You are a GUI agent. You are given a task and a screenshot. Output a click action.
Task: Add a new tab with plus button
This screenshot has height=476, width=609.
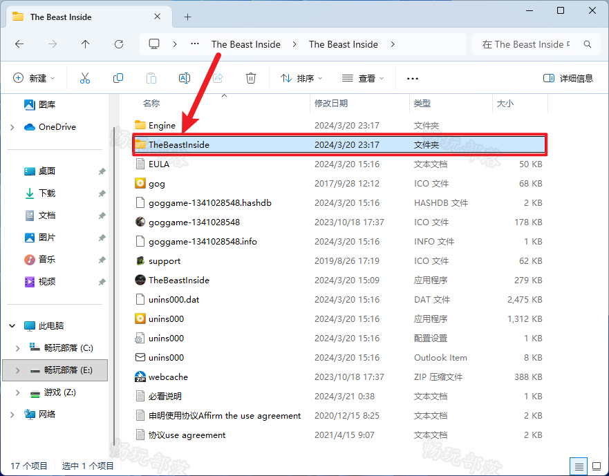[187, 17]
